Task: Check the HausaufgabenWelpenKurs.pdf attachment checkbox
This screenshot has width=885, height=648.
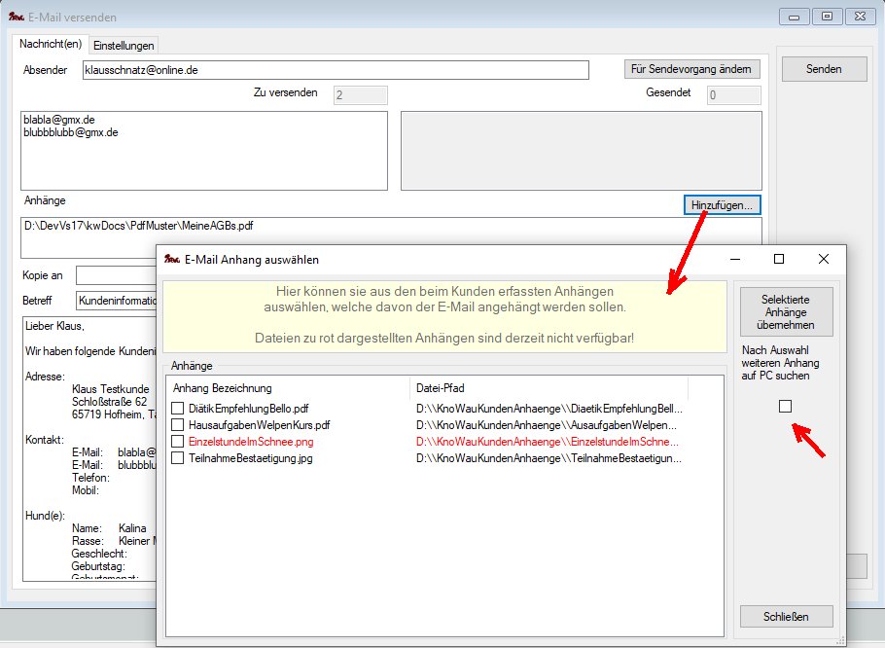Action: coord(178,425)
